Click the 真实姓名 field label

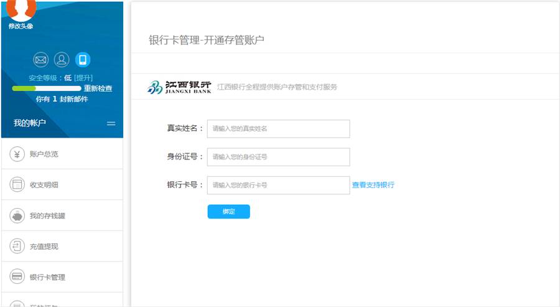point(185,128)
